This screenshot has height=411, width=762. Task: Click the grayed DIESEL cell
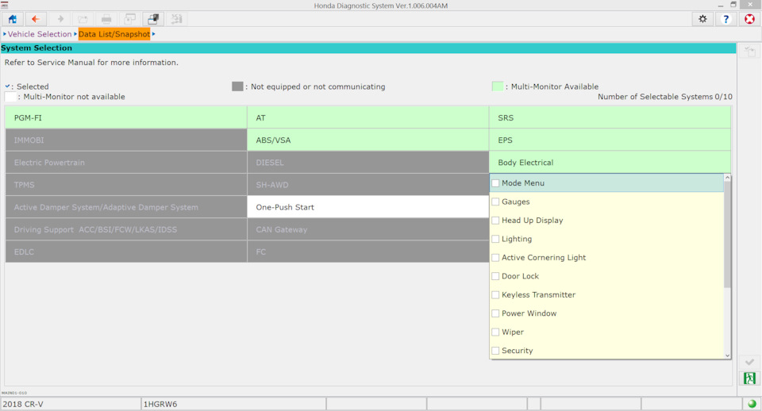(x=368, y=163)
